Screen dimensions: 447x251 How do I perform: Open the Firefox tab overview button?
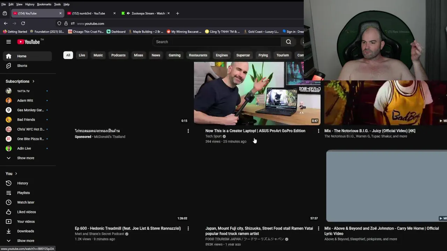(x=5, y=13)
